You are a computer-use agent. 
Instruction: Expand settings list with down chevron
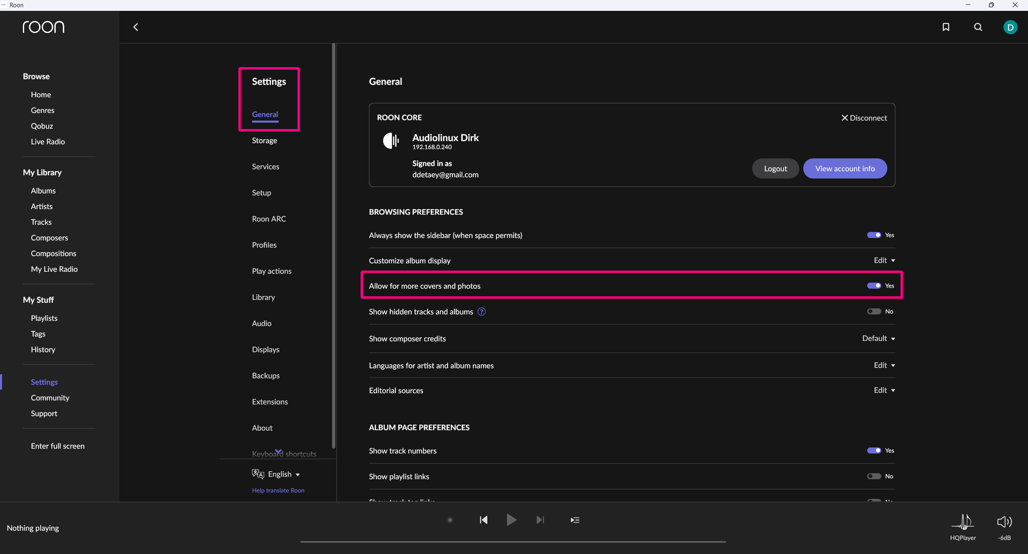point(278,451)
